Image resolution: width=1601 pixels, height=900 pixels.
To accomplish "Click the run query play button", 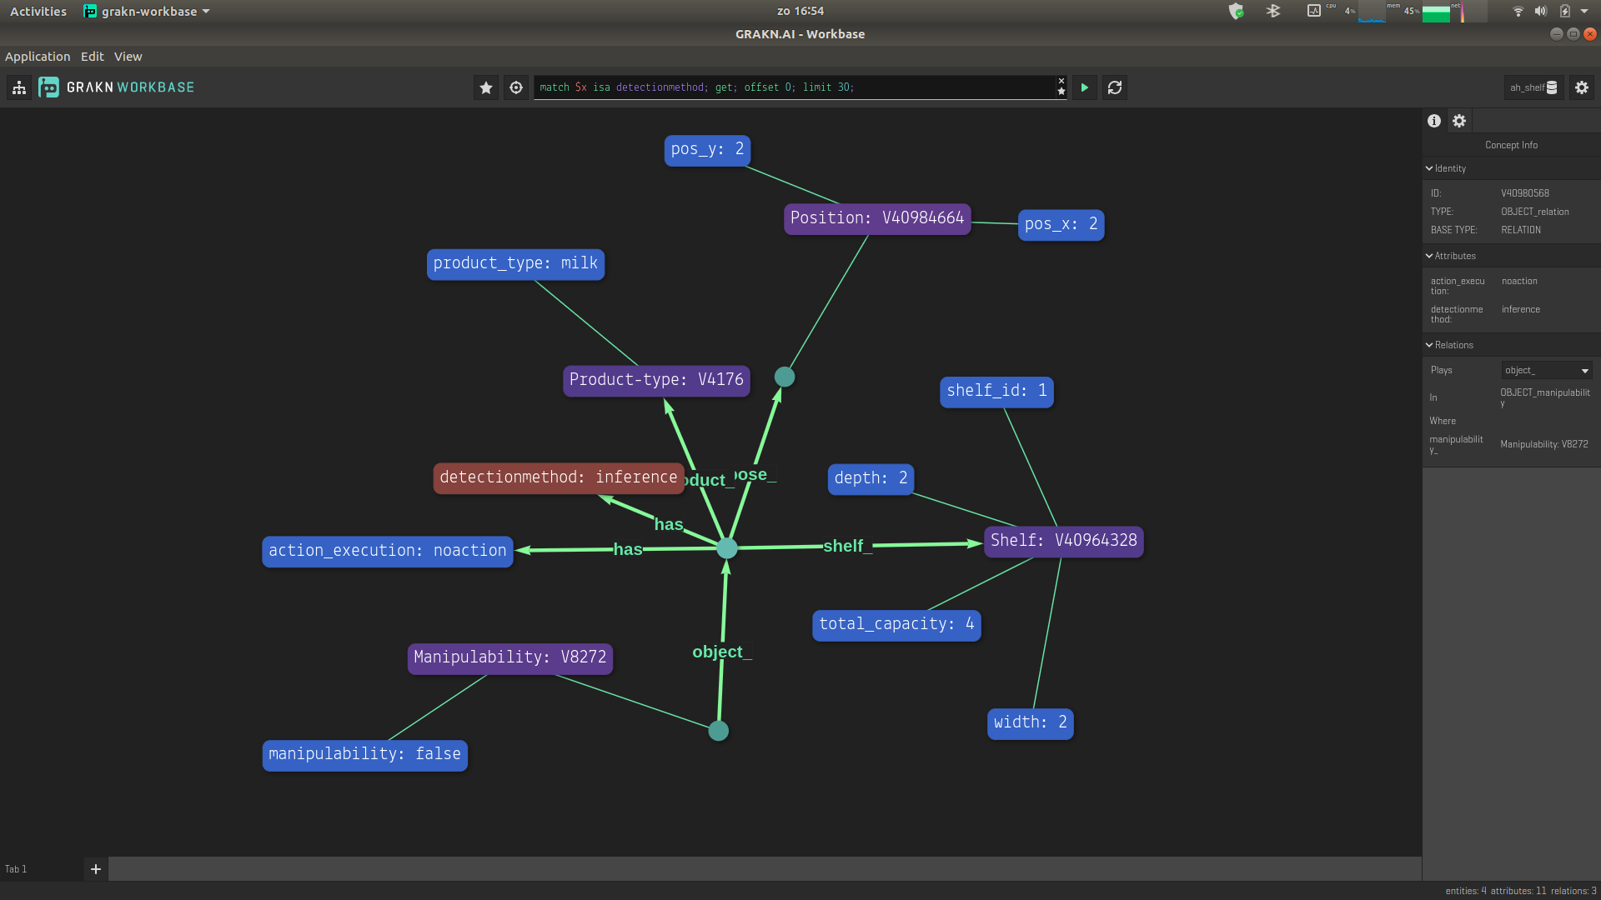I will [x=1084, y=87].
